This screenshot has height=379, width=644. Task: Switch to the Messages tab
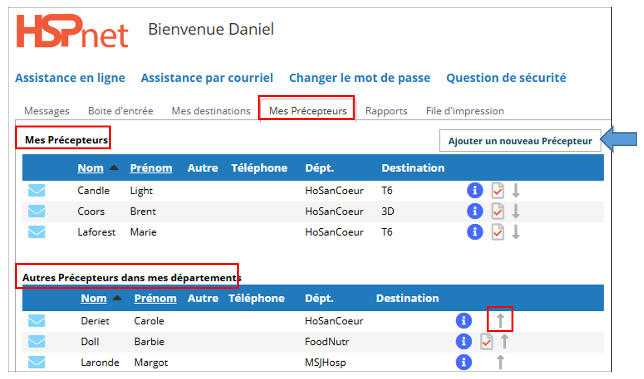coord(47,111)
